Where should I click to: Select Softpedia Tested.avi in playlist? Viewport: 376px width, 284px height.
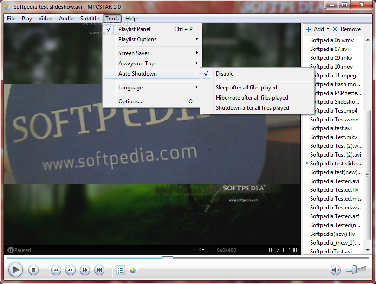335,181
